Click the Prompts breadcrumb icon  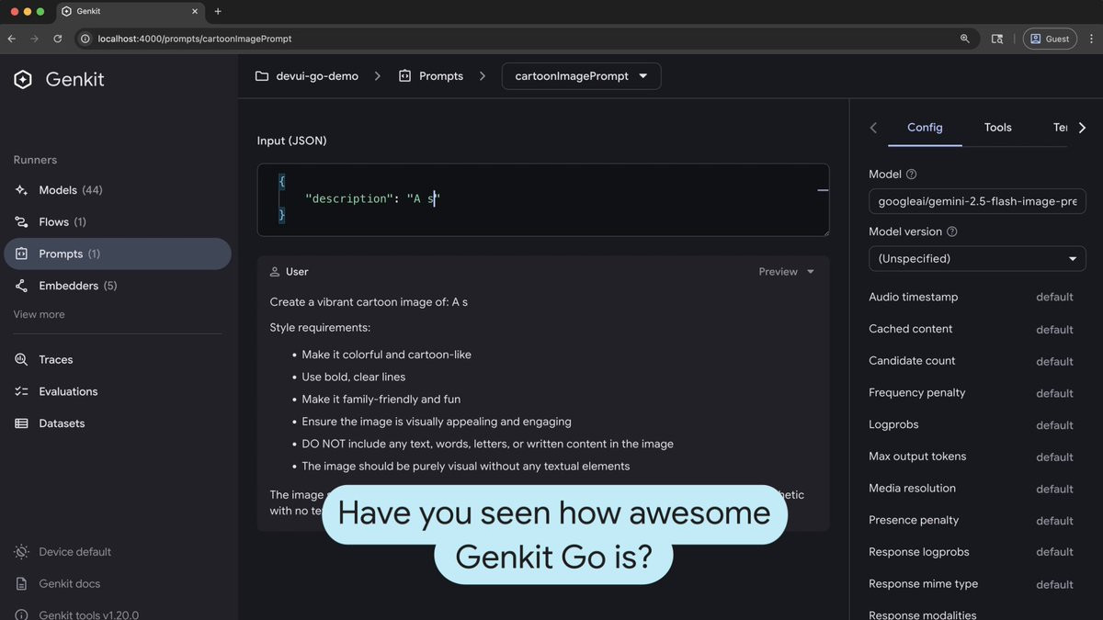404,76
